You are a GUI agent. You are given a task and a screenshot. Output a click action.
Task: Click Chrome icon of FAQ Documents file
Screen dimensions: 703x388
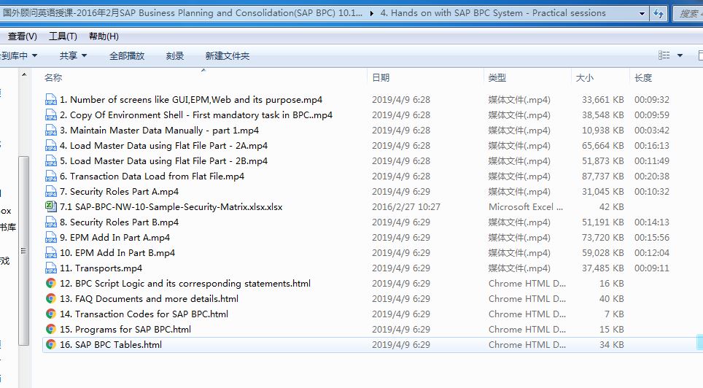pyautogui.click(x=50, y=298)
